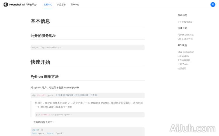Click the Moonshot AI logo icon
The image size is (219, 136).
click(x=6, y=4)
